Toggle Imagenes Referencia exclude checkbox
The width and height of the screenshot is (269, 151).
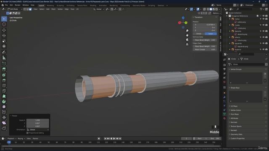pos(258,16)
